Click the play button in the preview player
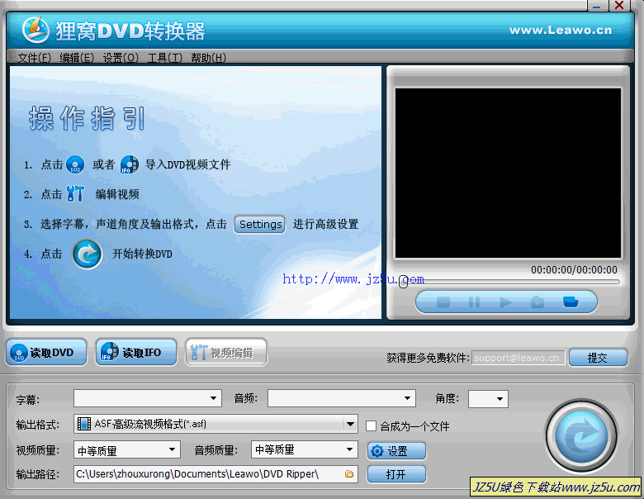The width and height of the screenshot is (644, 499). click(505, 302)
